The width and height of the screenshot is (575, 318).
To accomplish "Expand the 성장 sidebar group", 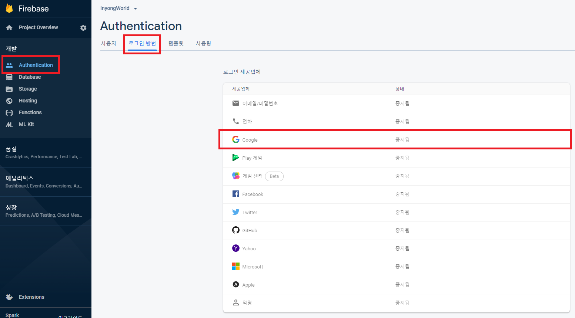I will click(46, 211).
